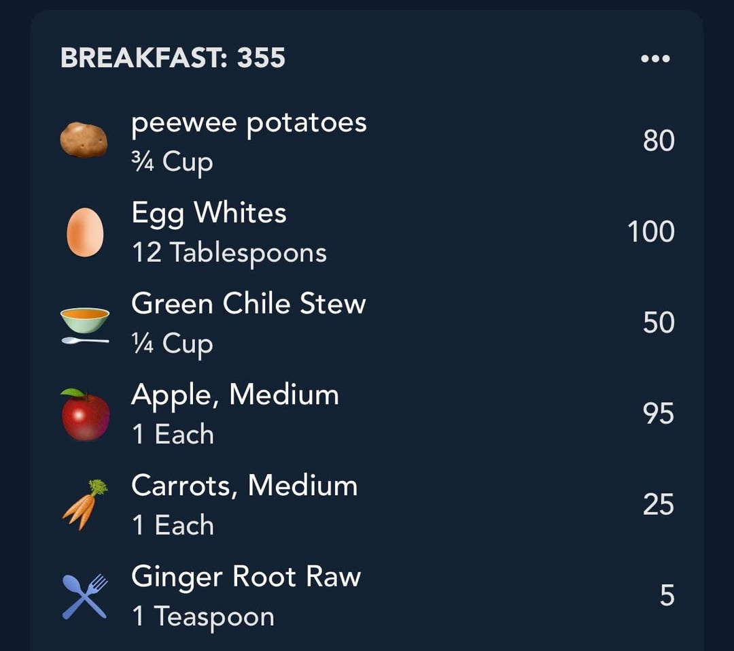The image size is (734, 651).
Task: Tap the 95 calorie value for apple
Action: click(658, 414)
